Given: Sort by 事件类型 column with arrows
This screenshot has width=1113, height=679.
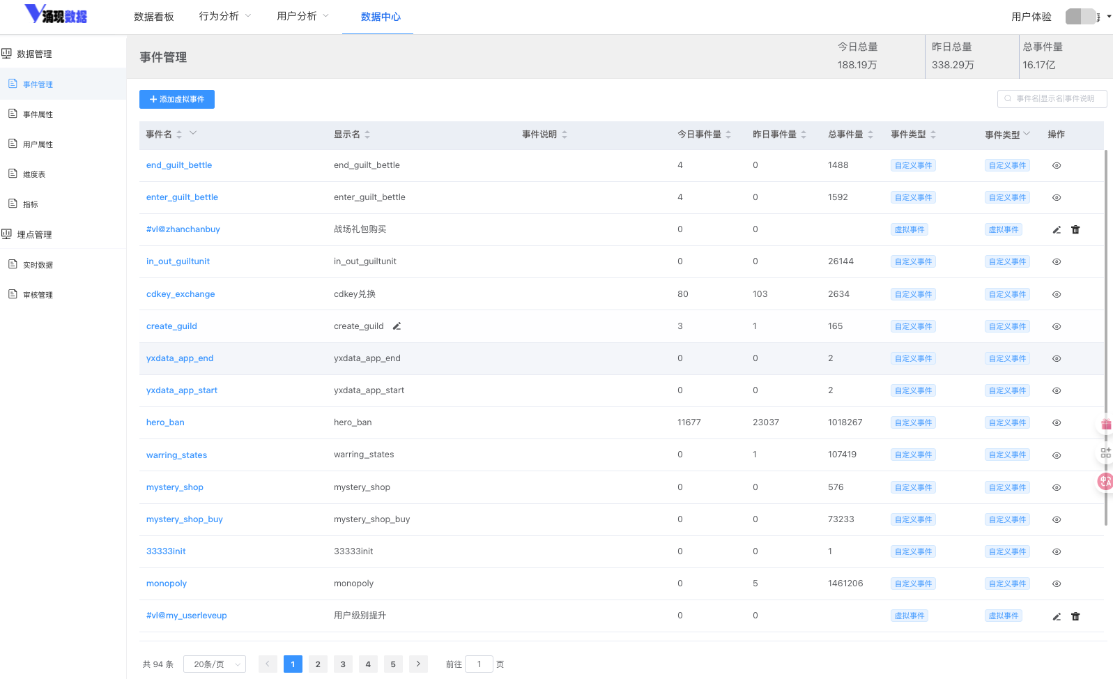Looking at the screenshot, I should pyautogui.click(x=933, y=135).
